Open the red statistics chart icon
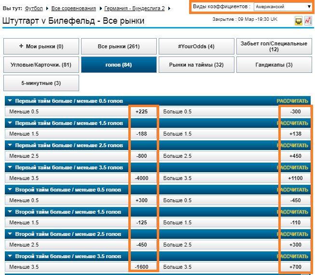The image size is (315, 275). [x=308, y=21]
